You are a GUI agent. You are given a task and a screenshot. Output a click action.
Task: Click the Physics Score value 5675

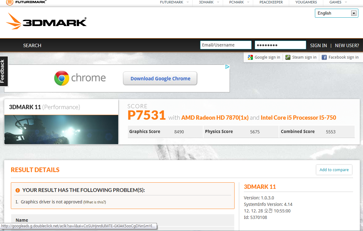click(x=255, y=132)
